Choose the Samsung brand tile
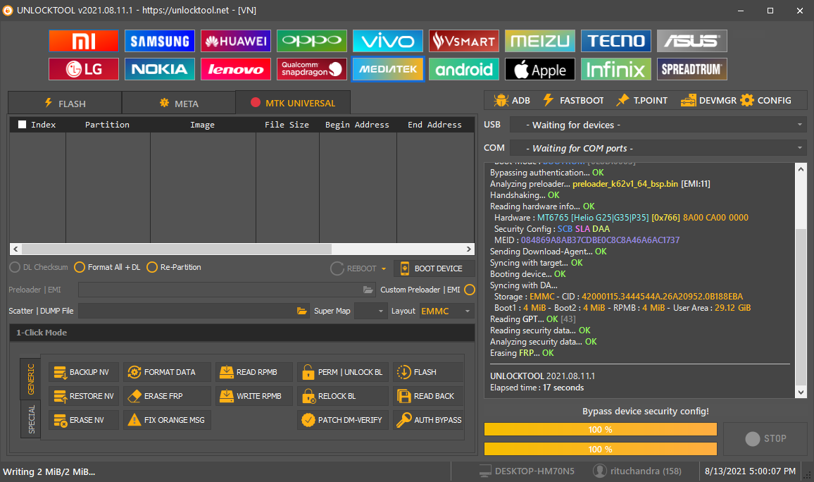 click(x=159, y=41)
